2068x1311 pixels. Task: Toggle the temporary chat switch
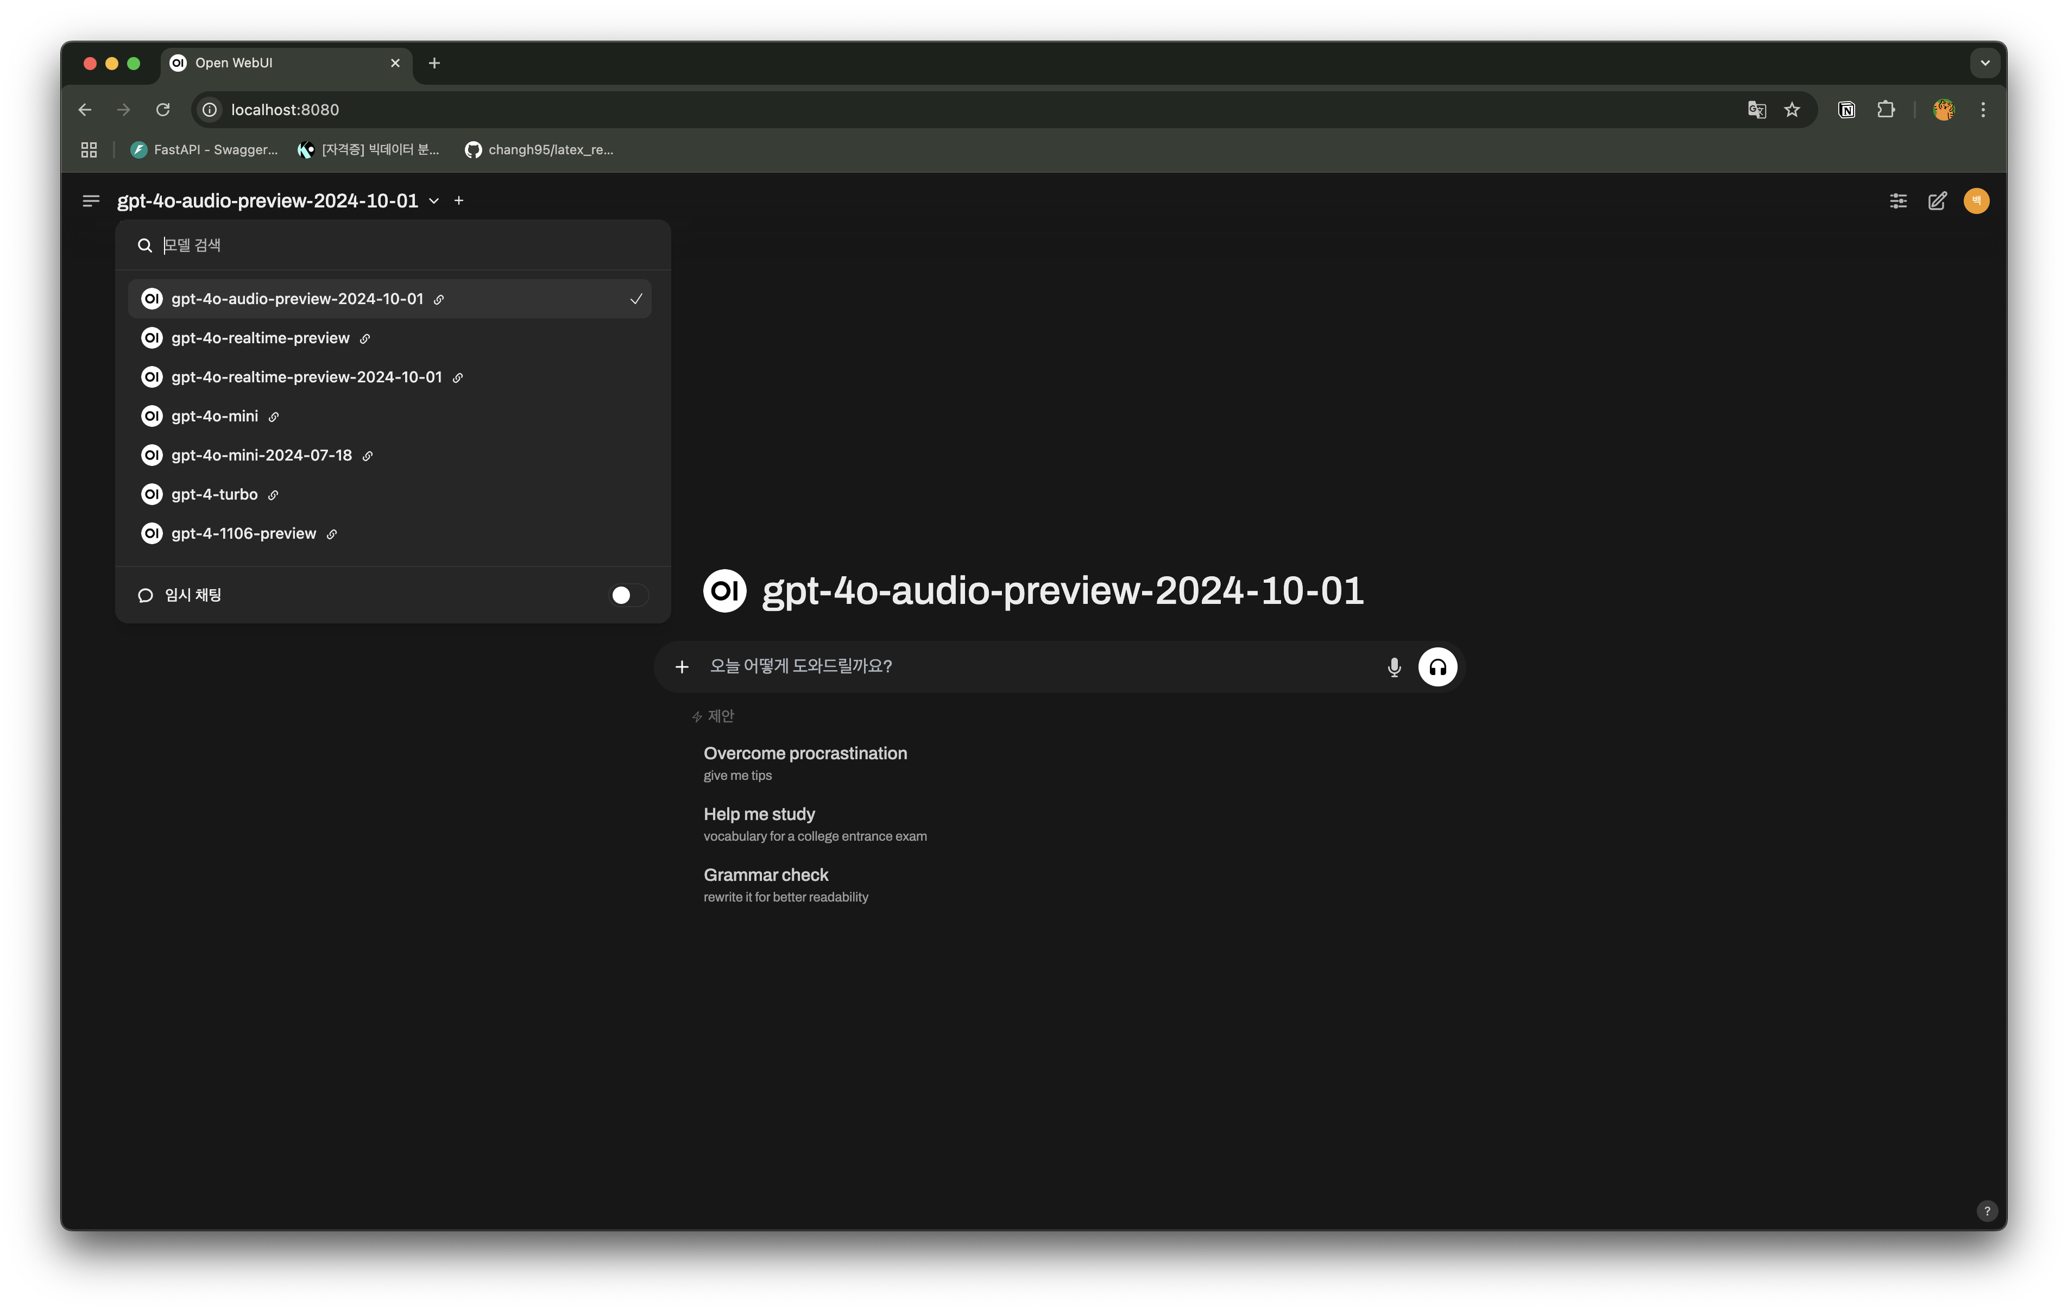tap(629, 595)
